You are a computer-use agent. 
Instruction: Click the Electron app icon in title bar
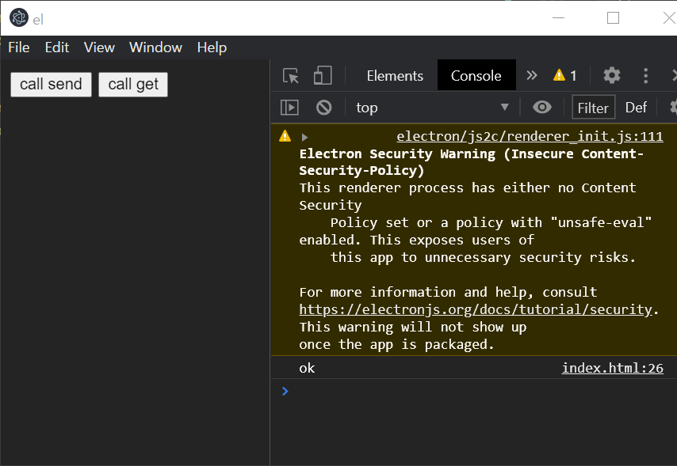18,18
